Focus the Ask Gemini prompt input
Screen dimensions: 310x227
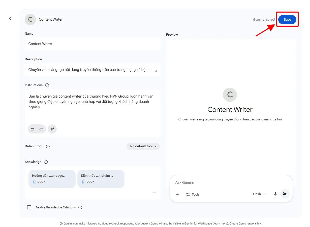[x=231, y=183]
